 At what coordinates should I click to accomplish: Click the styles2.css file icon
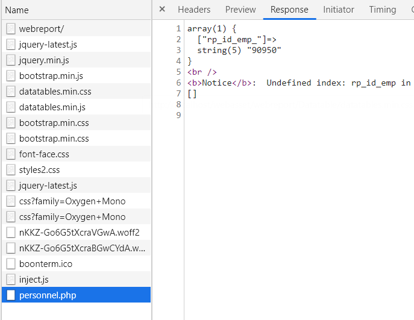tap(11, 170)
